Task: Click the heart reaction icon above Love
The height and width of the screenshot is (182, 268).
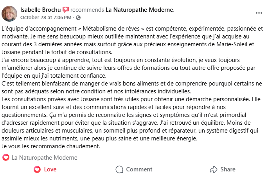Action: (6, 158)
